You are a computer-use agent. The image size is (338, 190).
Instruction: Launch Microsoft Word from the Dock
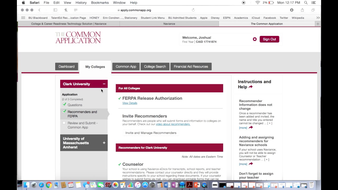tap(167, 185)
